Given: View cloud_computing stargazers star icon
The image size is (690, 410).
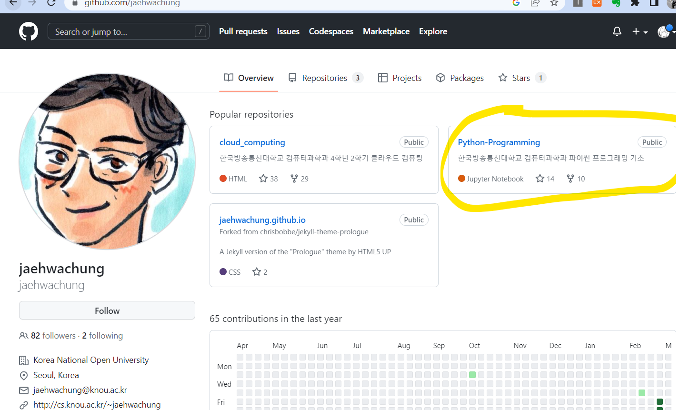Looking at the screenshot, I should 263,179.
